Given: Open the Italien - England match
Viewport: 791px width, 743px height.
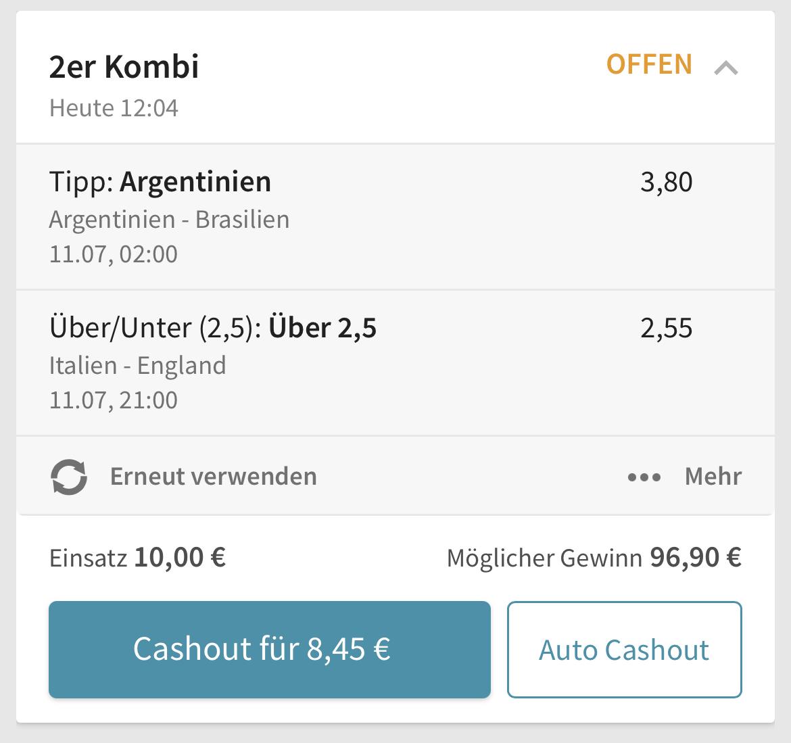Looking at the screenshot, I should [137, 366].
